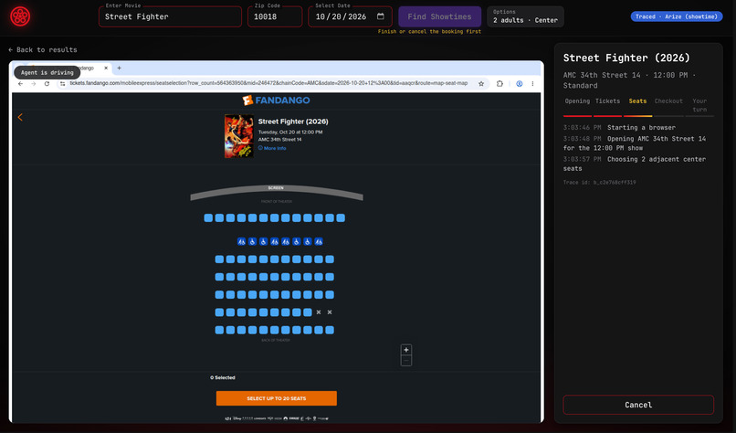The image size is (736, 433).
Task: Select the leftmost wheelchair-symbol seat
Action: [x=253, y=241]
